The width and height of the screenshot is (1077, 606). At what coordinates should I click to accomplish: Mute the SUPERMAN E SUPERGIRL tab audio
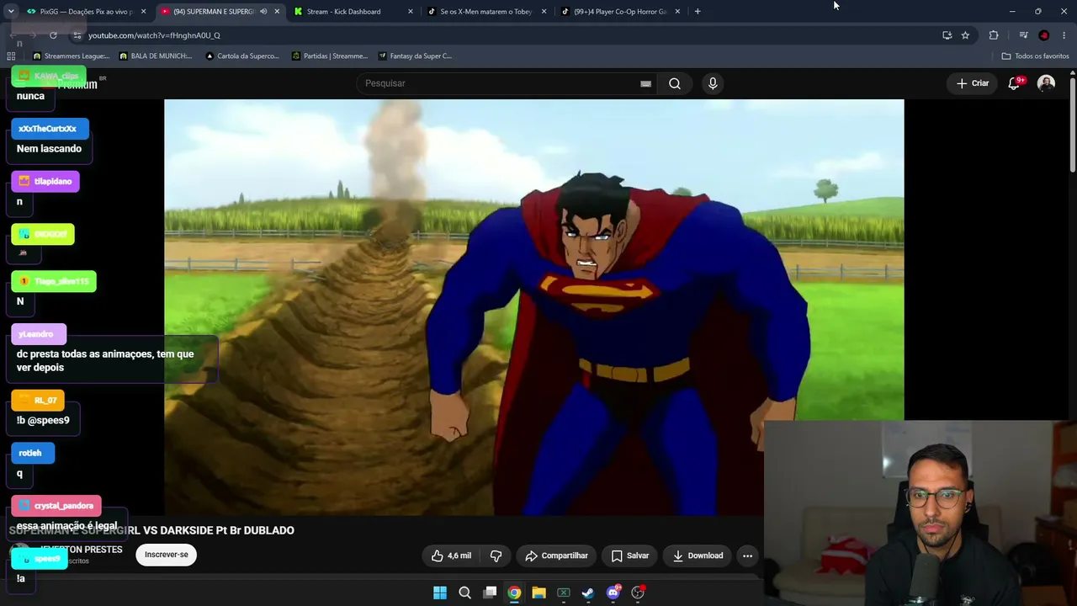[x=263, y=12]
